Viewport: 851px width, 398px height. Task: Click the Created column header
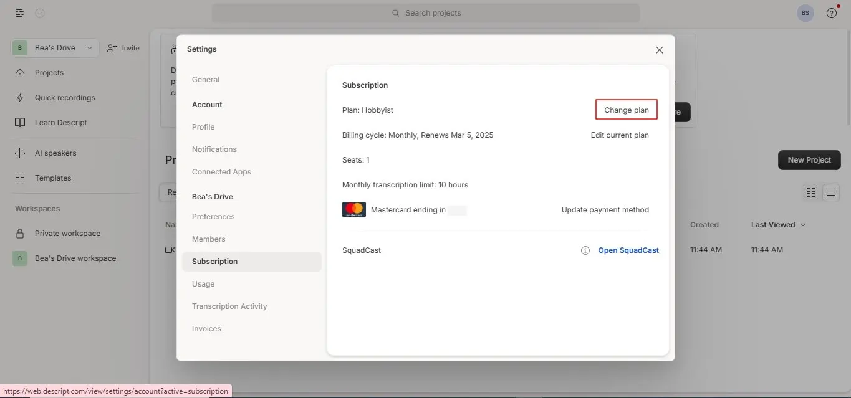click(704, 225)
